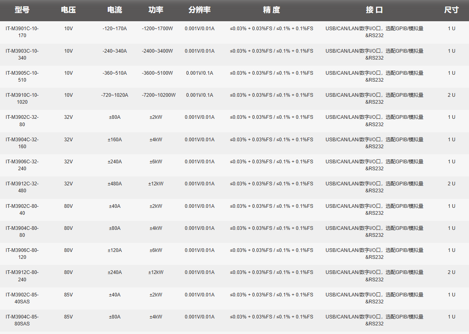
Task: Select model IT-M3912C-32-480
Action: click(x=22, y=187)
